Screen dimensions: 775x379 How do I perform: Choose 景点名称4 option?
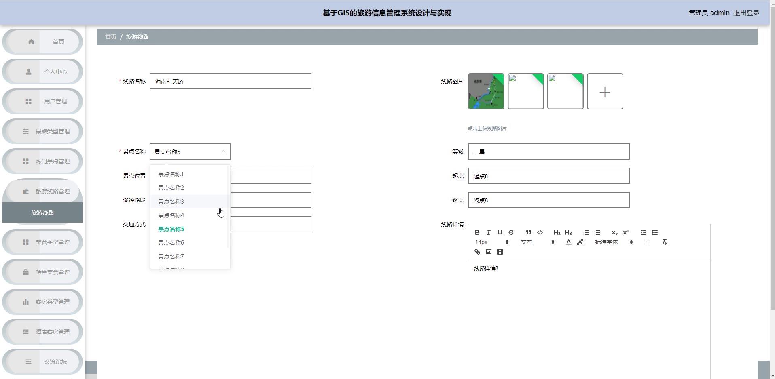coord(190,215)
